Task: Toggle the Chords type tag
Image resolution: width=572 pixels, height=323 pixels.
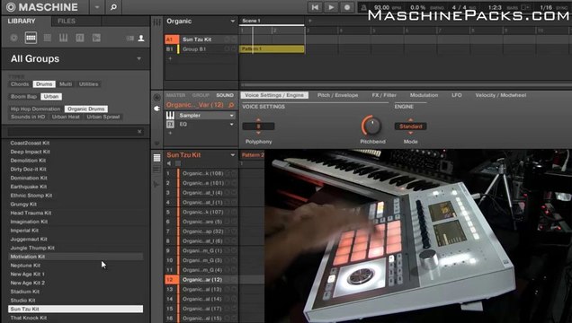Action: 20,84
